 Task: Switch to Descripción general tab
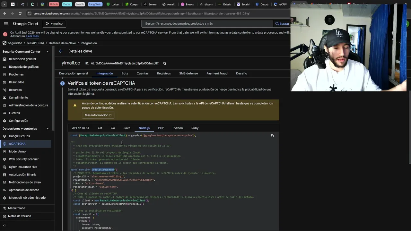pyautogui.click(x=74, y=73)
